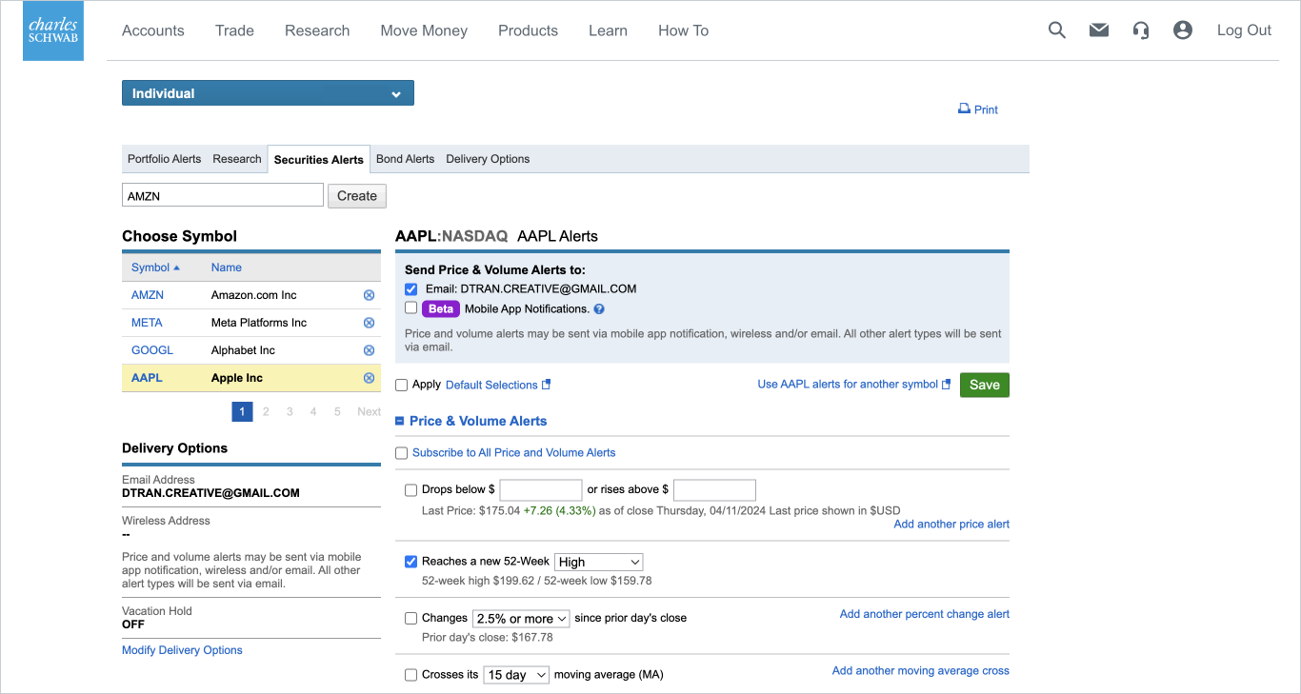Enable the Drops below price checkbox
This screenshot has width=1301, height=694.
tap(411, 490)
